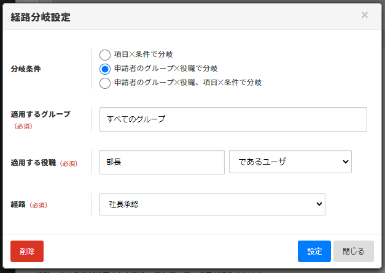Choose the 申請者のグループ×役職、項目×条件で分岐 radio option
Viewport: 385px width, 273px height.
[105, 83]
